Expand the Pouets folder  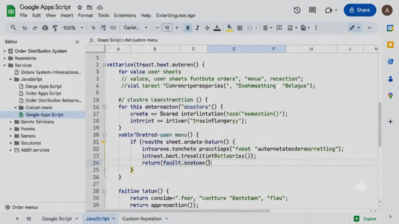pyautogui.click(x=11, y=129)
